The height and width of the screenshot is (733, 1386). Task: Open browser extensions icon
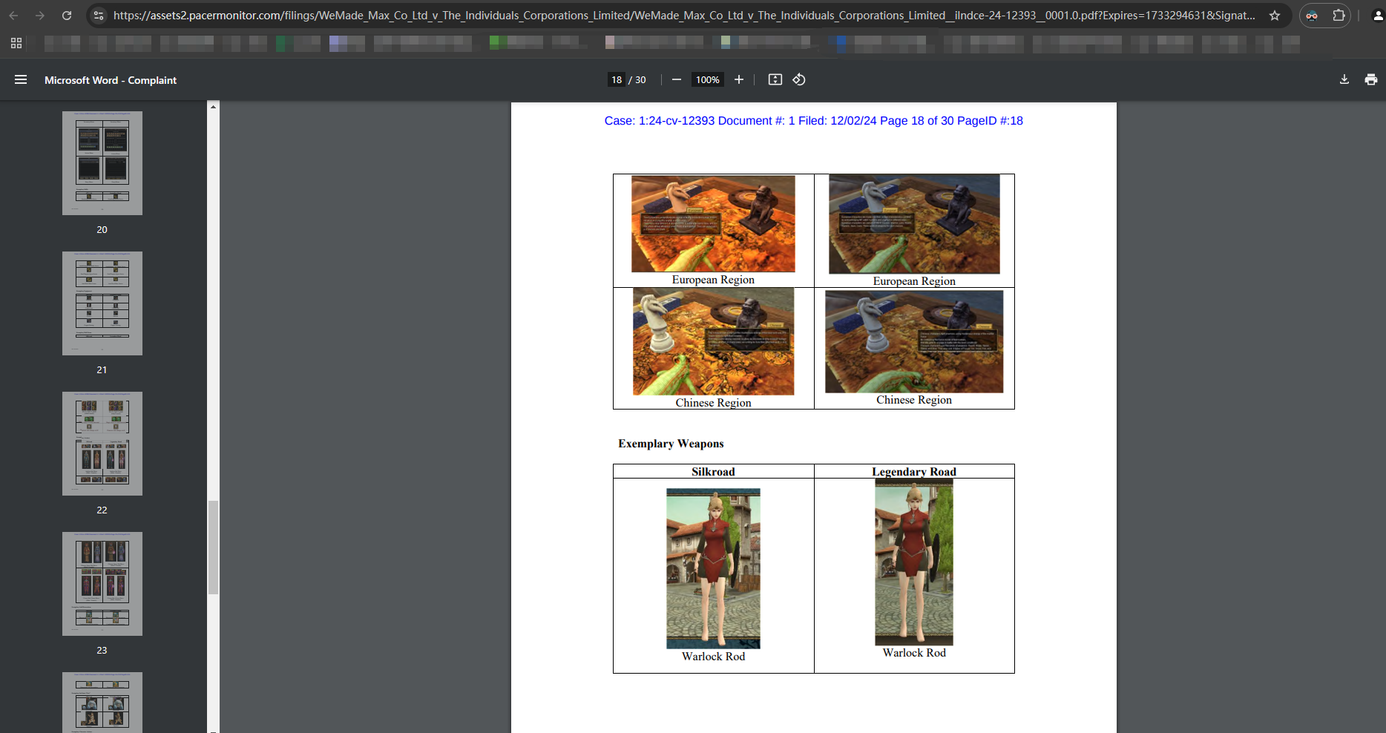[1339, 15]
